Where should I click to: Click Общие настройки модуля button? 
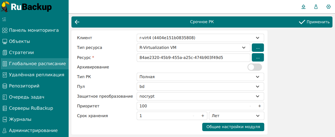233,127
